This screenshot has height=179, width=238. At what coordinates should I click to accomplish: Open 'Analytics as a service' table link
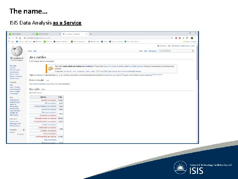coord(49,100)
